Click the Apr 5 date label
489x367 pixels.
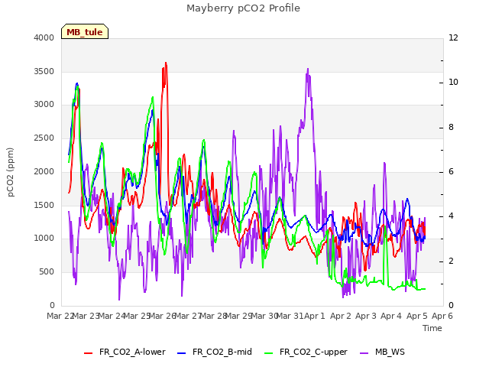[x=417, y=316]
